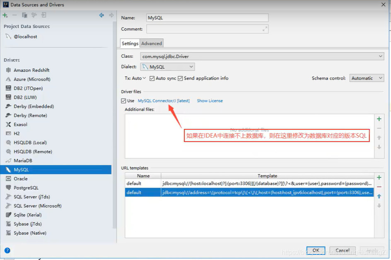Screen dimensions: 391x260
Task: Move URL template up with blue arrow
Action: 379,196
